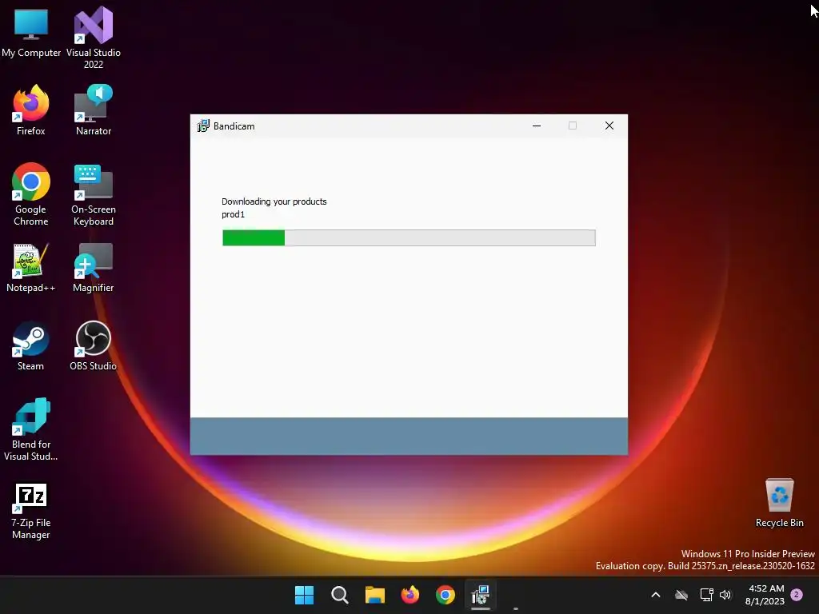Launch Chrome from the taskbar
Screen dimensions: 819x614
(445, 595)
